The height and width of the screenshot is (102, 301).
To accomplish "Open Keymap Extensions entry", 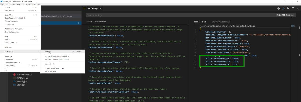I will pyautogui.click(x=62, y=59).
